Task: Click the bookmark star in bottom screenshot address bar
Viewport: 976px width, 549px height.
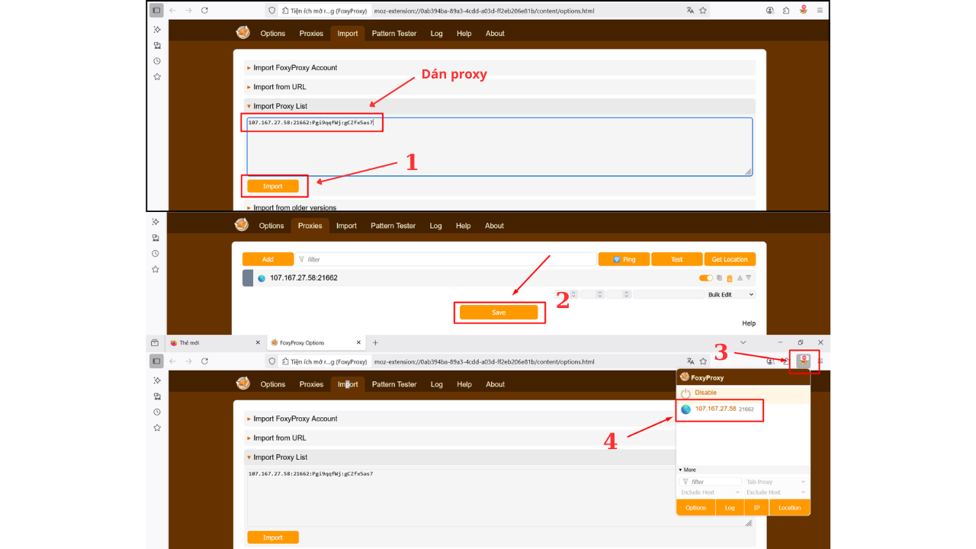Action: pos(703,361)
